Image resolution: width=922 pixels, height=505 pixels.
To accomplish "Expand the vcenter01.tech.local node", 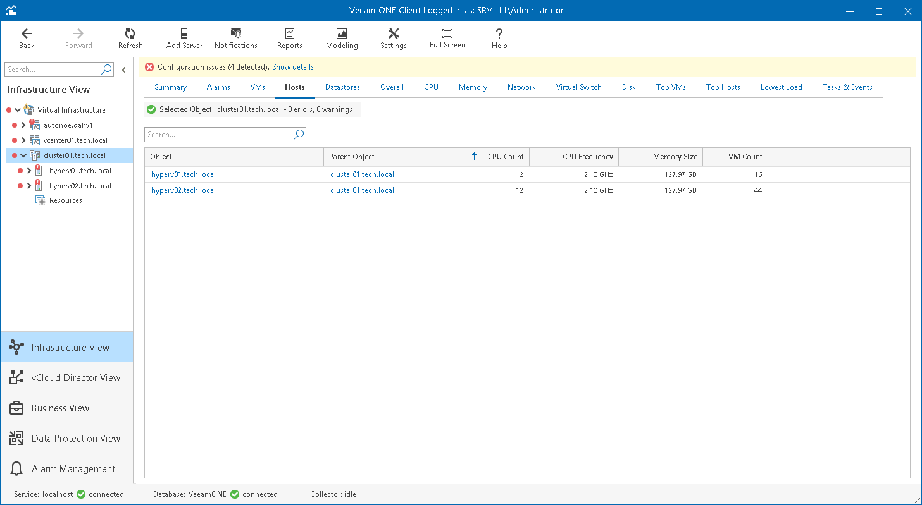I will (23, 140).
